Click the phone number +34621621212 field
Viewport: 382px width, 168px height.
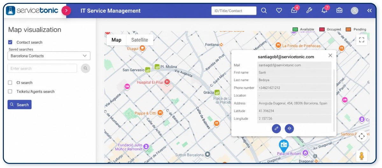[x=294, y=88]
